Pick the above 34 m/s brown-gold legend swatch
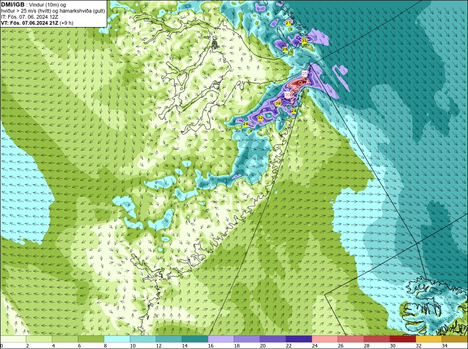Viewport: 468px width, 349px height. pyautogui.click(x=454, y=339)
